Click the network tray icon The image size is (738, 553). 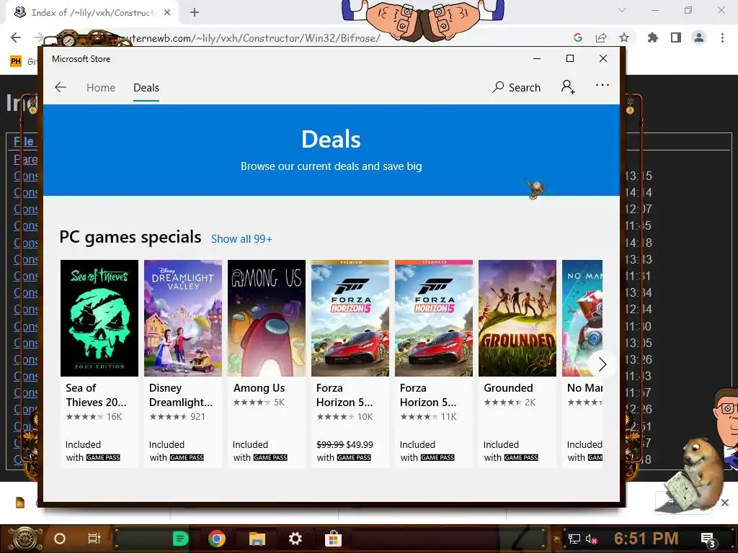coord(574,539)
